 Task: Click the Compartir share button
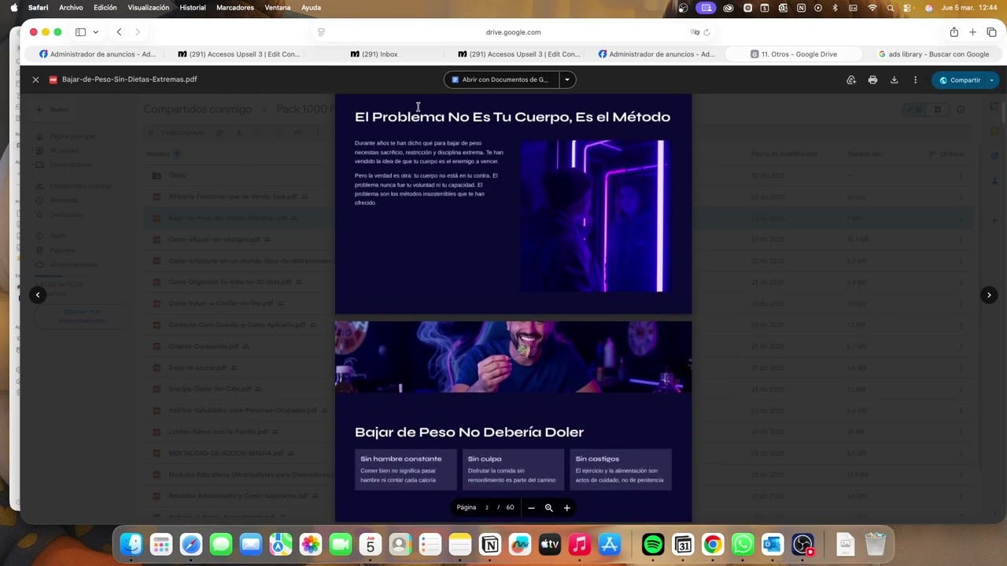(x=960, y=80)
